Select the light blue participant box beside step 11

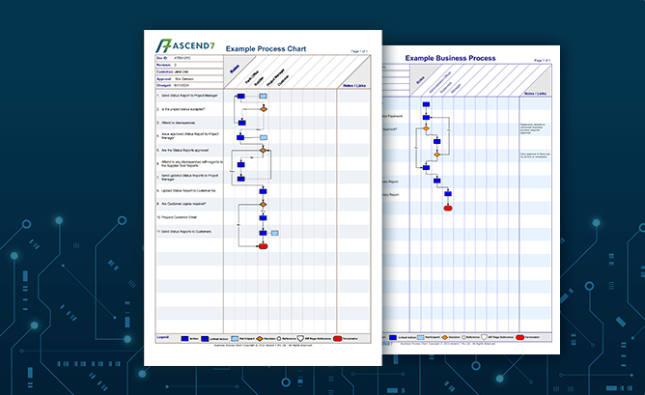(275, 233)
